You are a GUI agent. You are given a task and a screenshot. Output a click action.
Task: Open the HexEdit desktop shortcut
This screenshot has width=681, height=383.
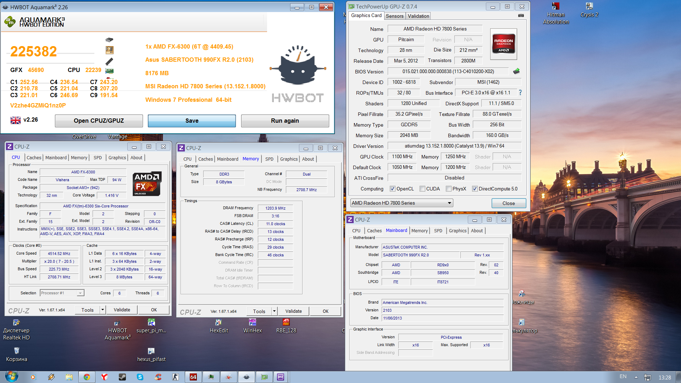218,326
